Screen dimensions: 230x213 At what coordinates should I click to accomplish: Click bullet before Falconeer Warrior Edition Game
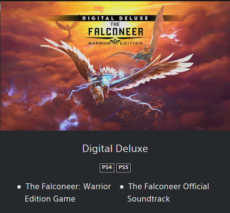[x=19, y=187]
